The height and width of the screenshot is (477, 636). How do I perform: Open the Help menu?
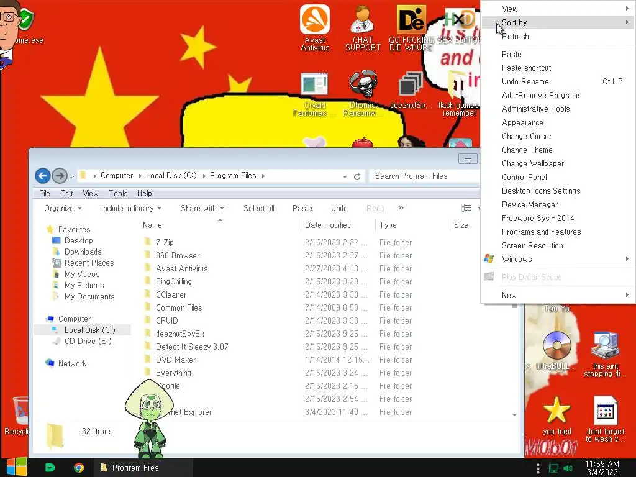click(144, 194)
